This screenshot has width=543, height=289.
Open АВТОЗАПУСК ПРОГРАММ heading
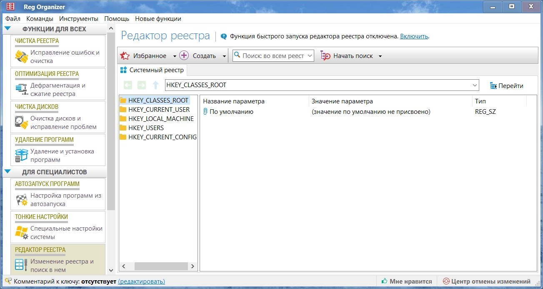(47, 184)
